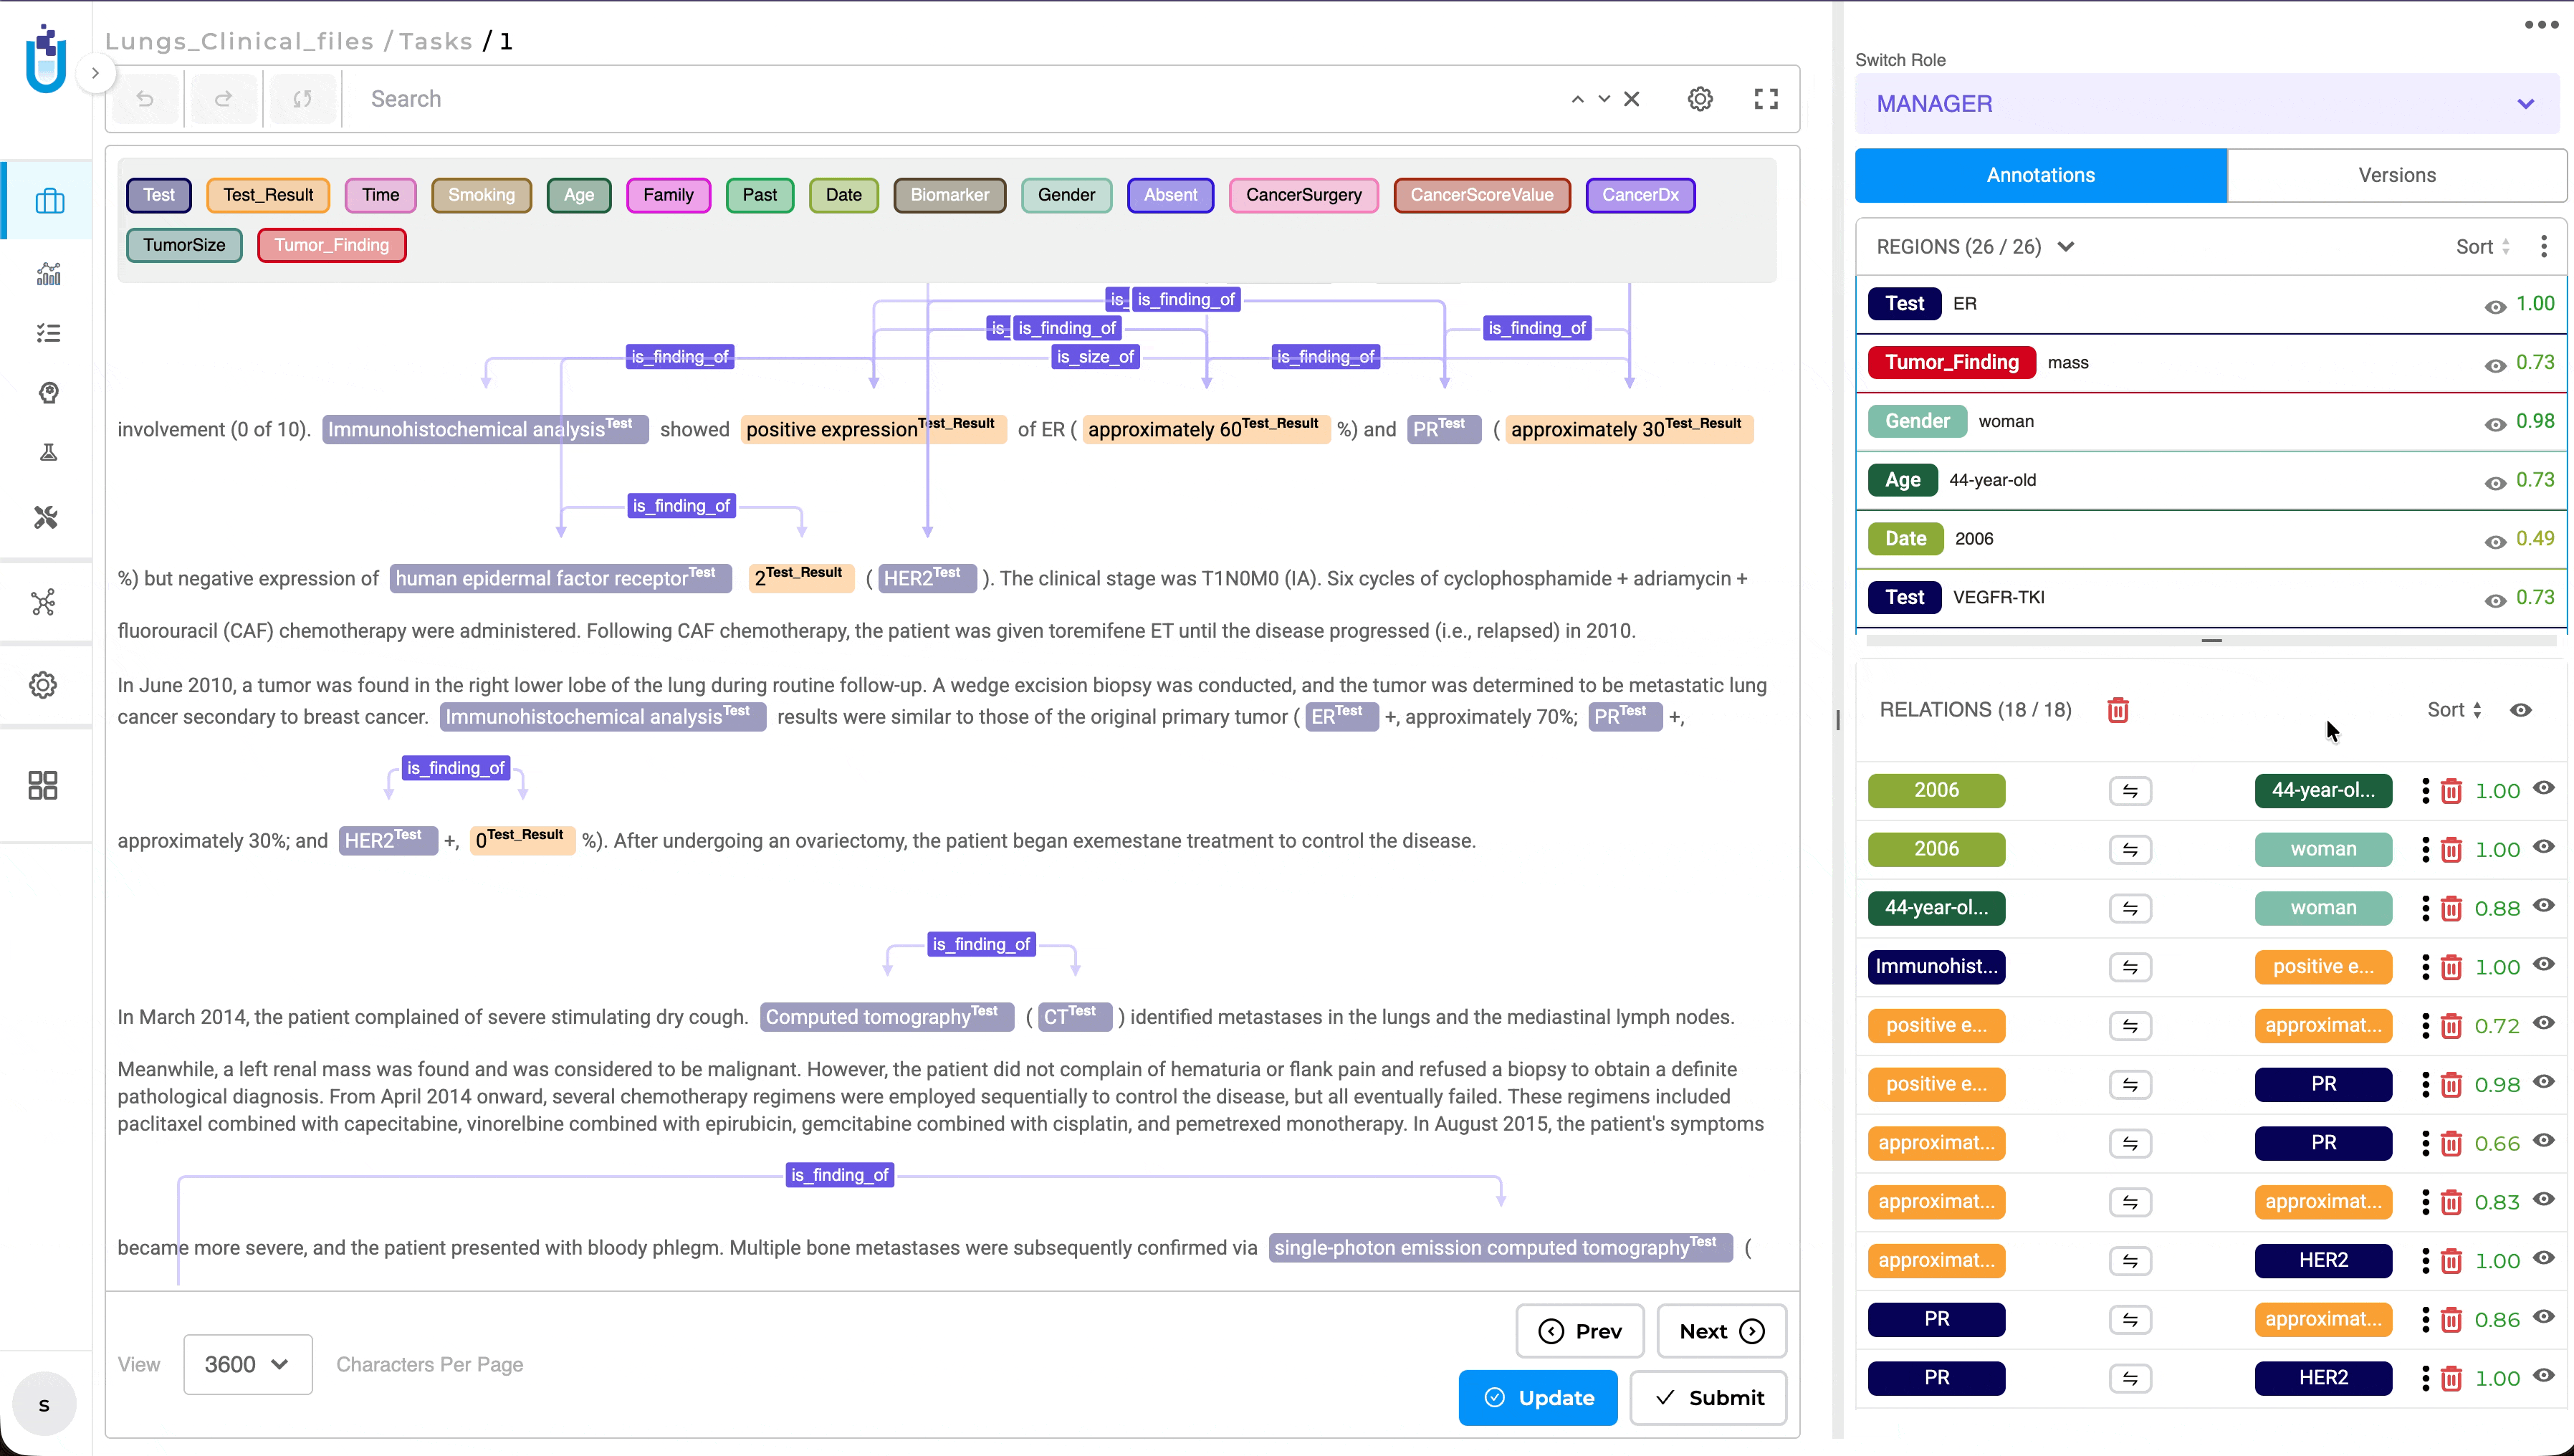Viewport: 2574px width, 1456px height.
Task: Open the projects briefcase icon in sidebar
Action: [x=49, y=201]
